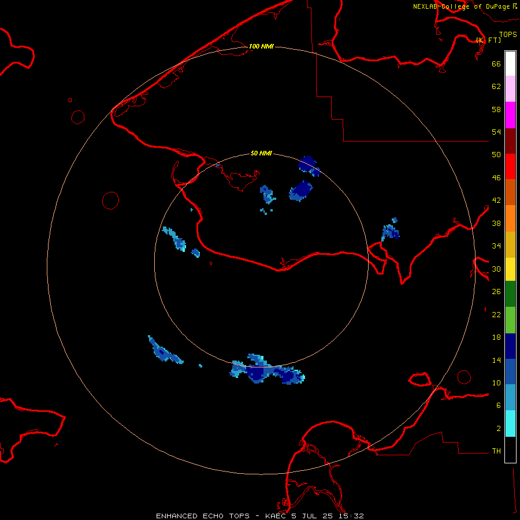Image resolution: width=520 pixels, height=520 pixels.
Task: Click the 38 legend value
Action: tap(496, 223)
